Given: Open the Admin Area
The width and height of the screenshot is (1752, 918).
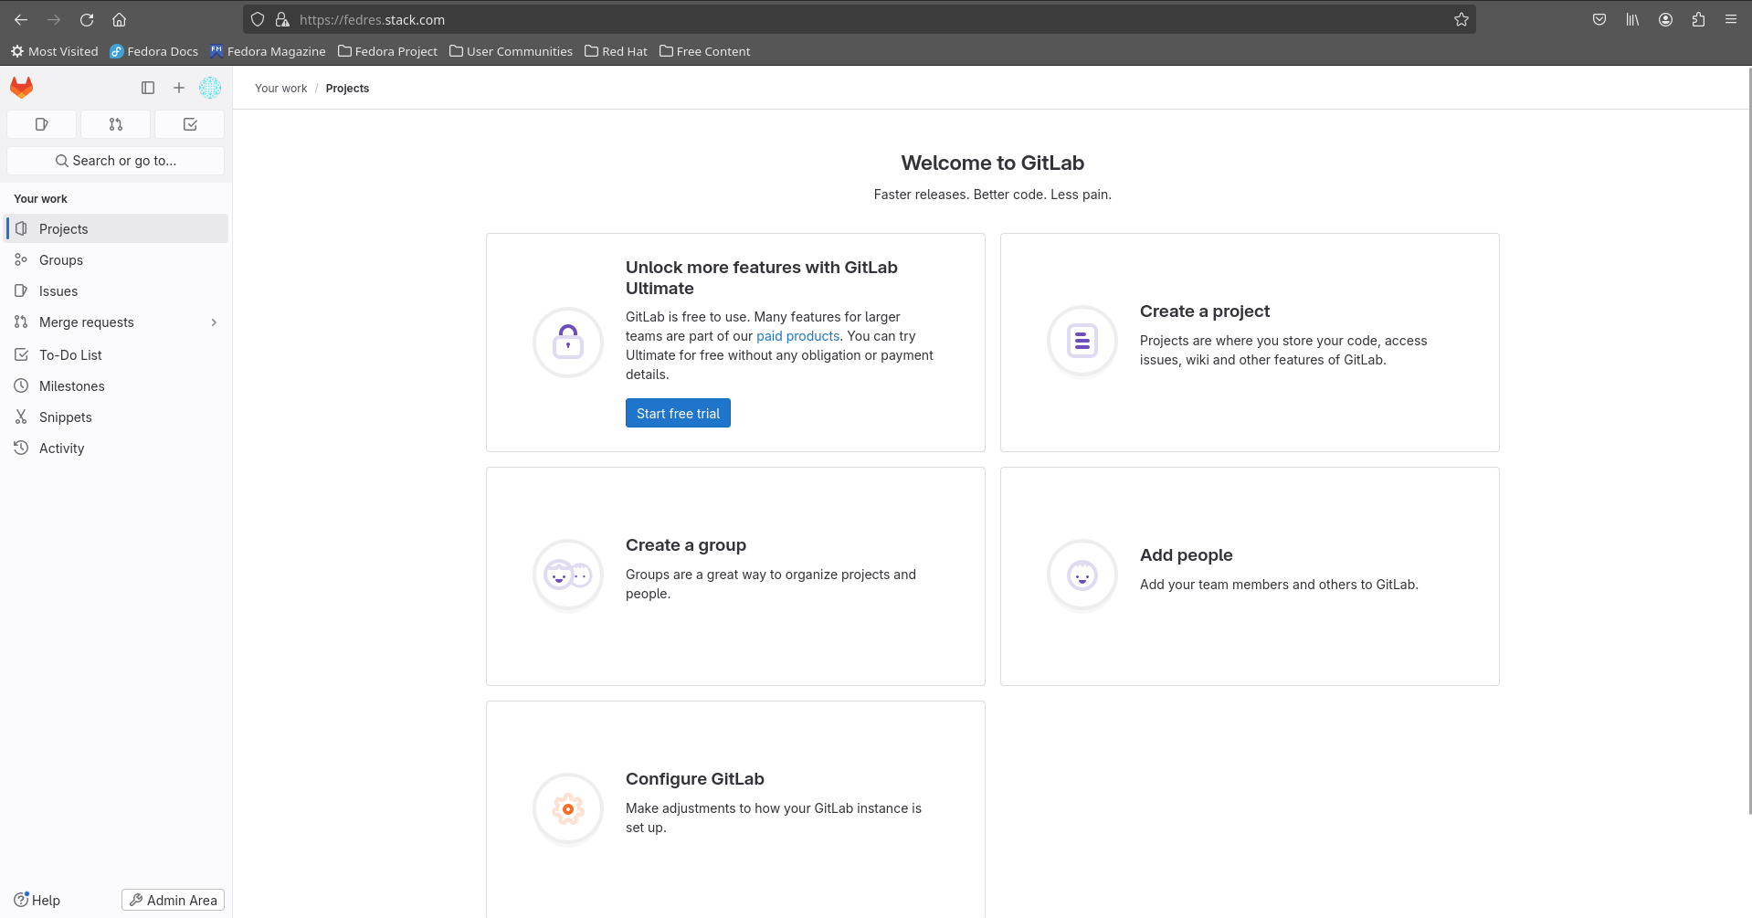Looking at the screenshot, I should (x=173, y=899).
